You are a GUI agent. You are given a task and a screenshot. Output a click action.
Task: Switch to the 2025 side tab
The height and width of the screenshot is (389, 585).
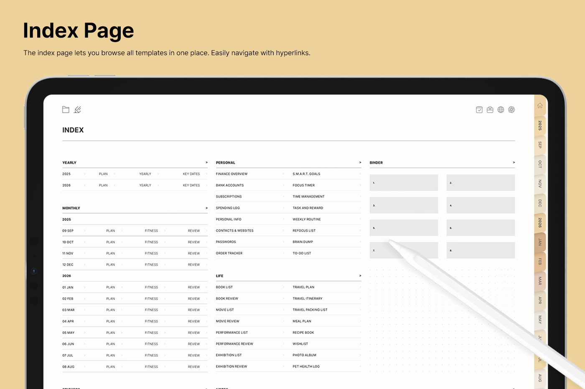540,125
